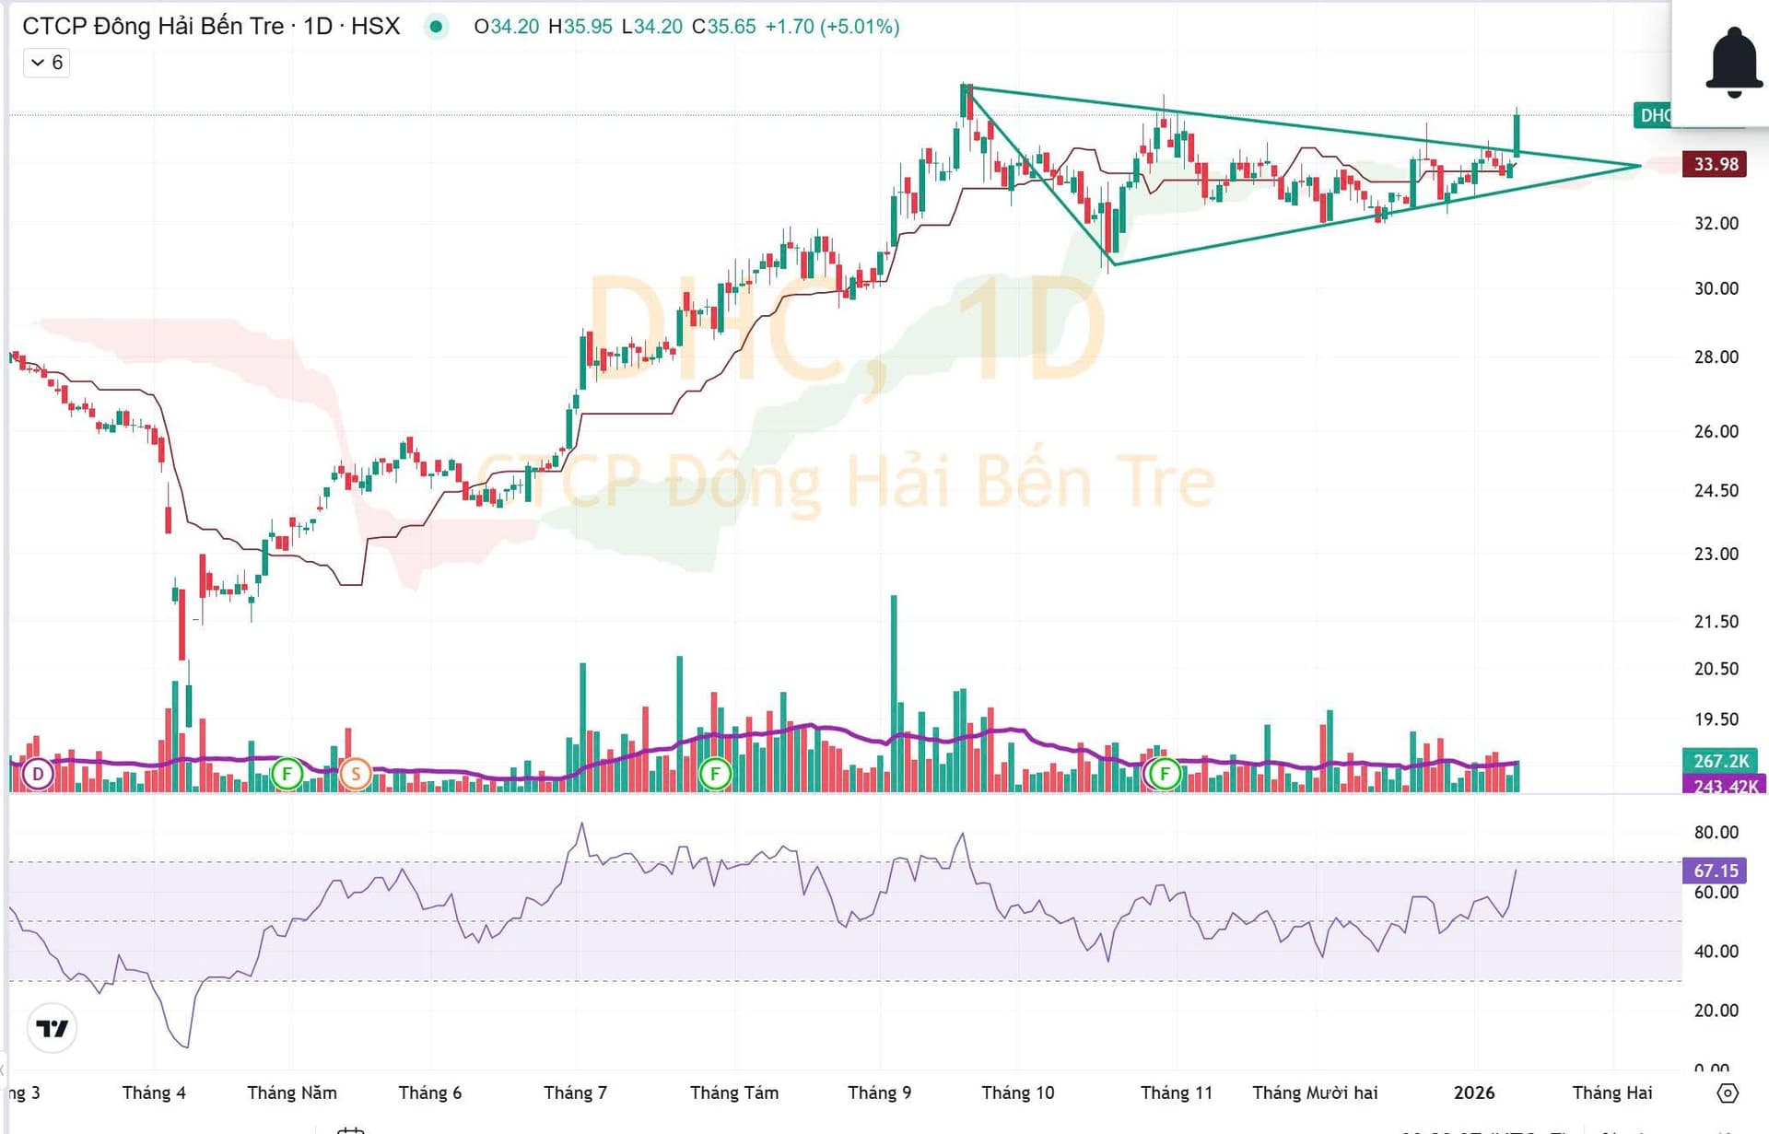The image size is (1769, 1134).
Task: Click the 2026 label on the time axis
Action: coord(1473,1093)
